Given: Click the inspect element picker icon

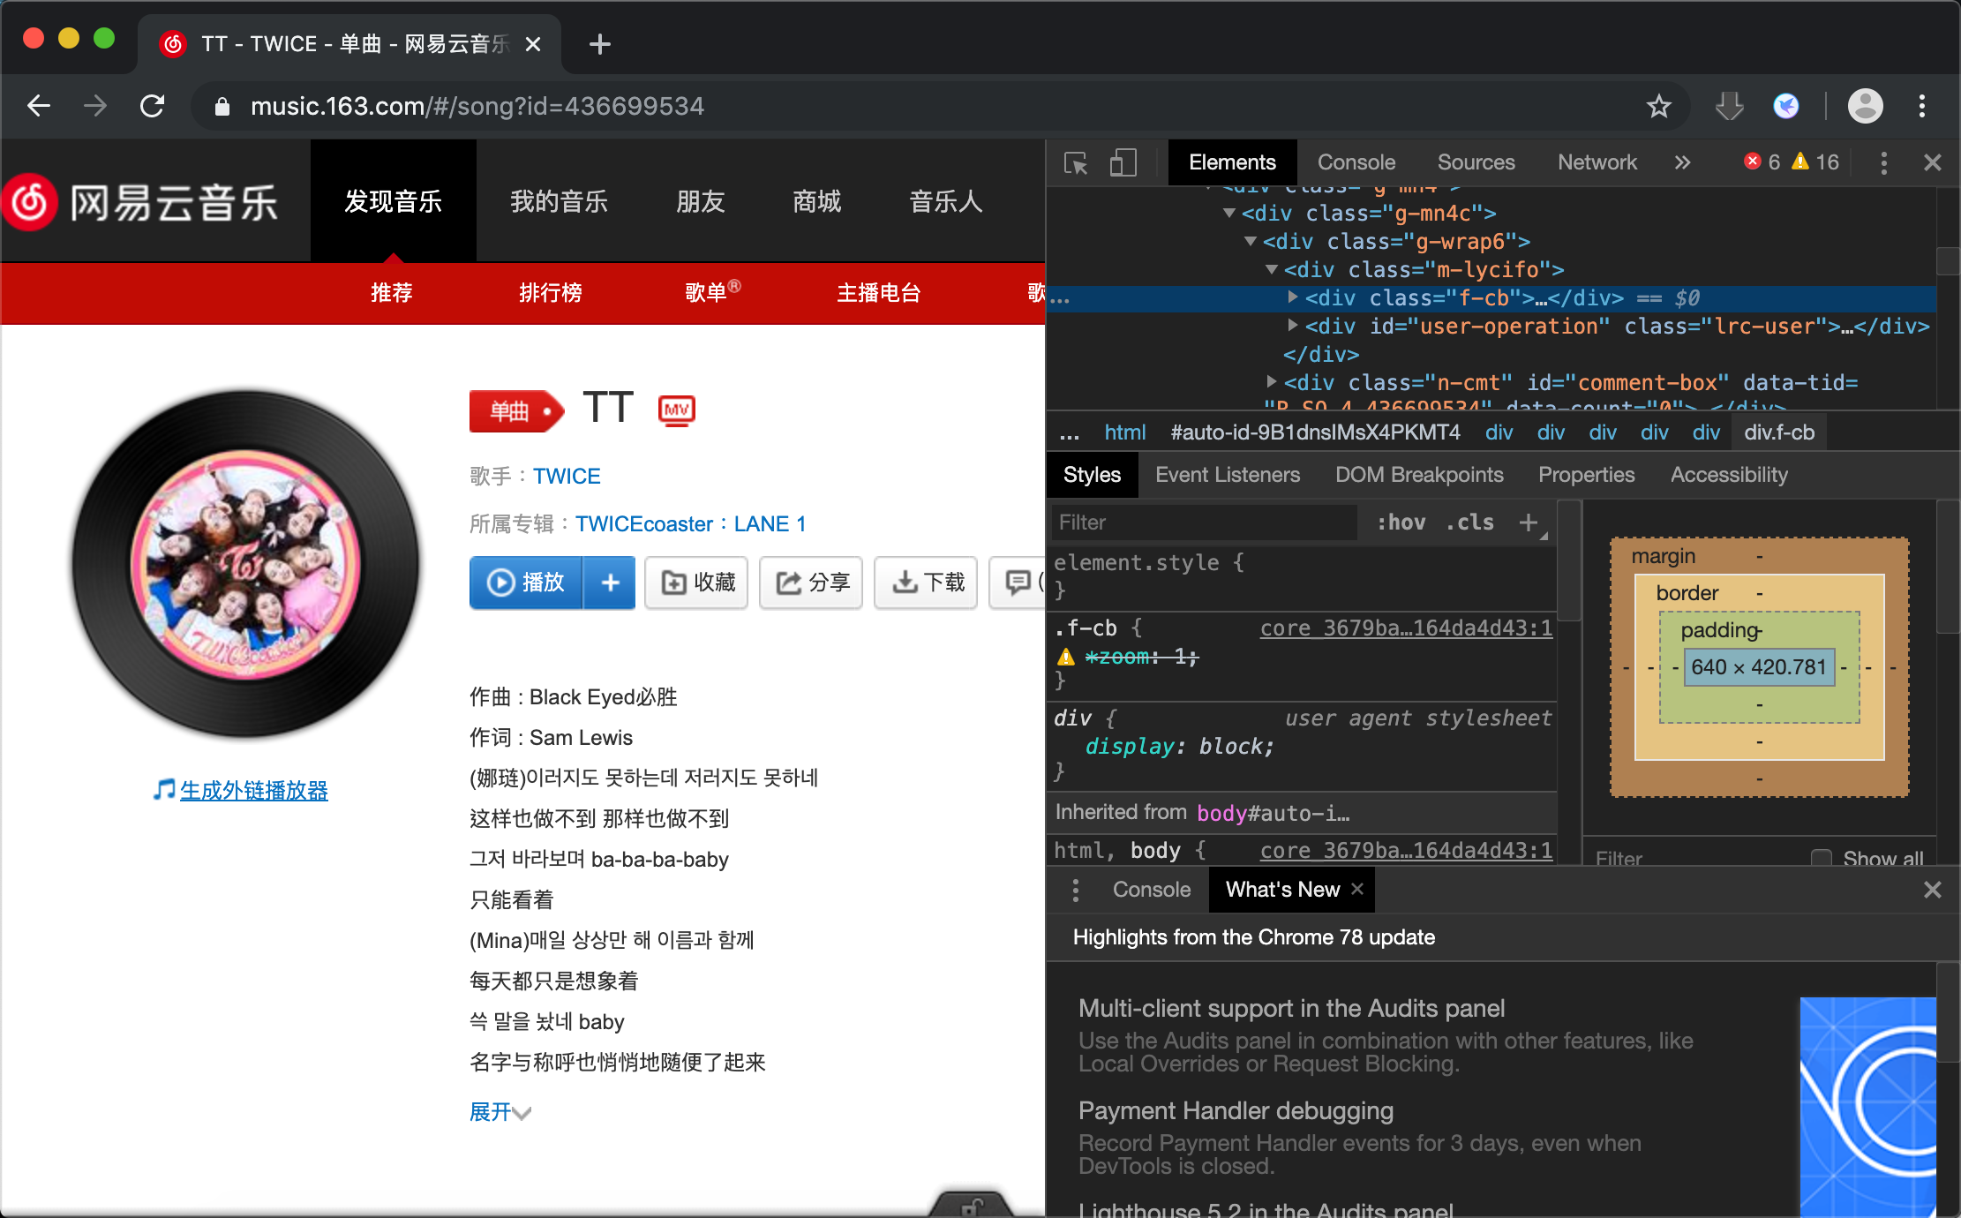Looking at the screenshot, I should pyautogui.click(x=1076, y=162).
